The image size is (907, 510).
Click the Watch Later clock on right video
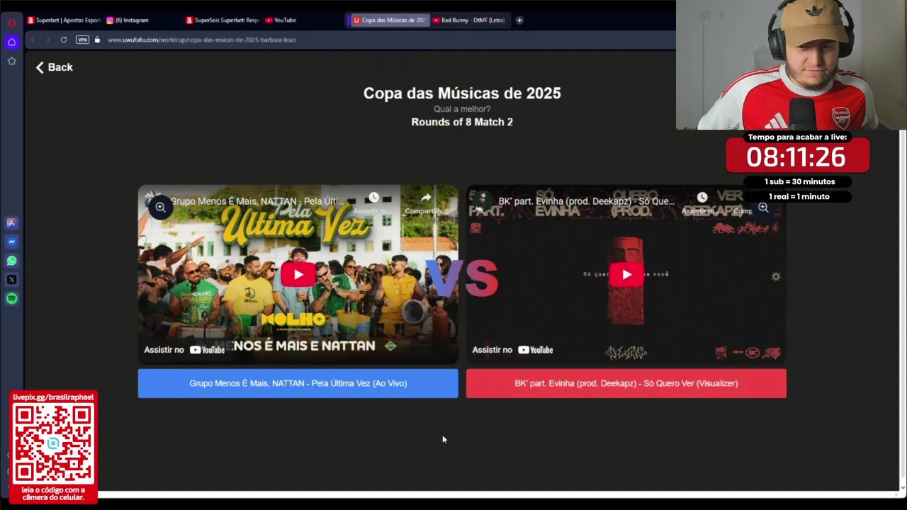[x=702, y=198]
